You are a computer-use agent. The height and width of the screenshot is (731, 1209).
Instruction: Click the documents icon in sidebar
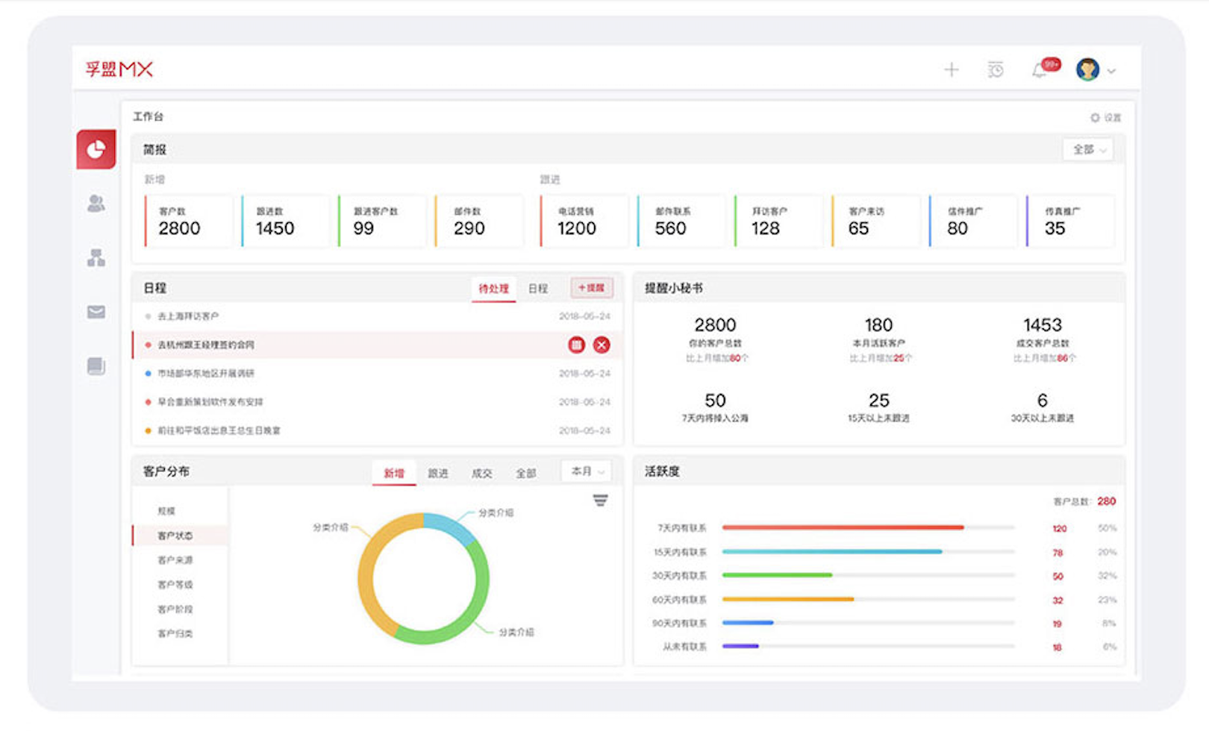96,366
